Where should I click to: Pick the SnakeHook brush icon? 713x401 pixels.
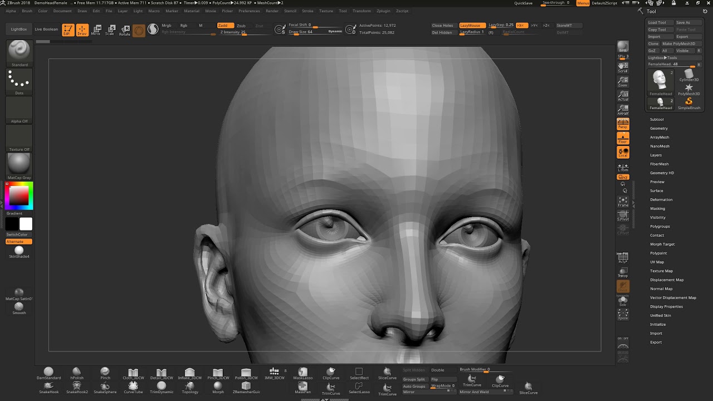click(48, 386)
